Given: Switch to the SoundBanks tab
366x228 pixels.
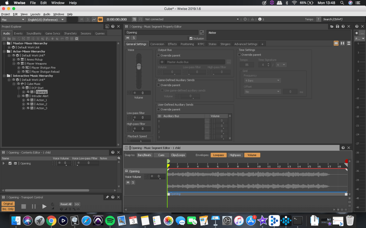Looking at the screenshot, I should click(x=34, y=33).
